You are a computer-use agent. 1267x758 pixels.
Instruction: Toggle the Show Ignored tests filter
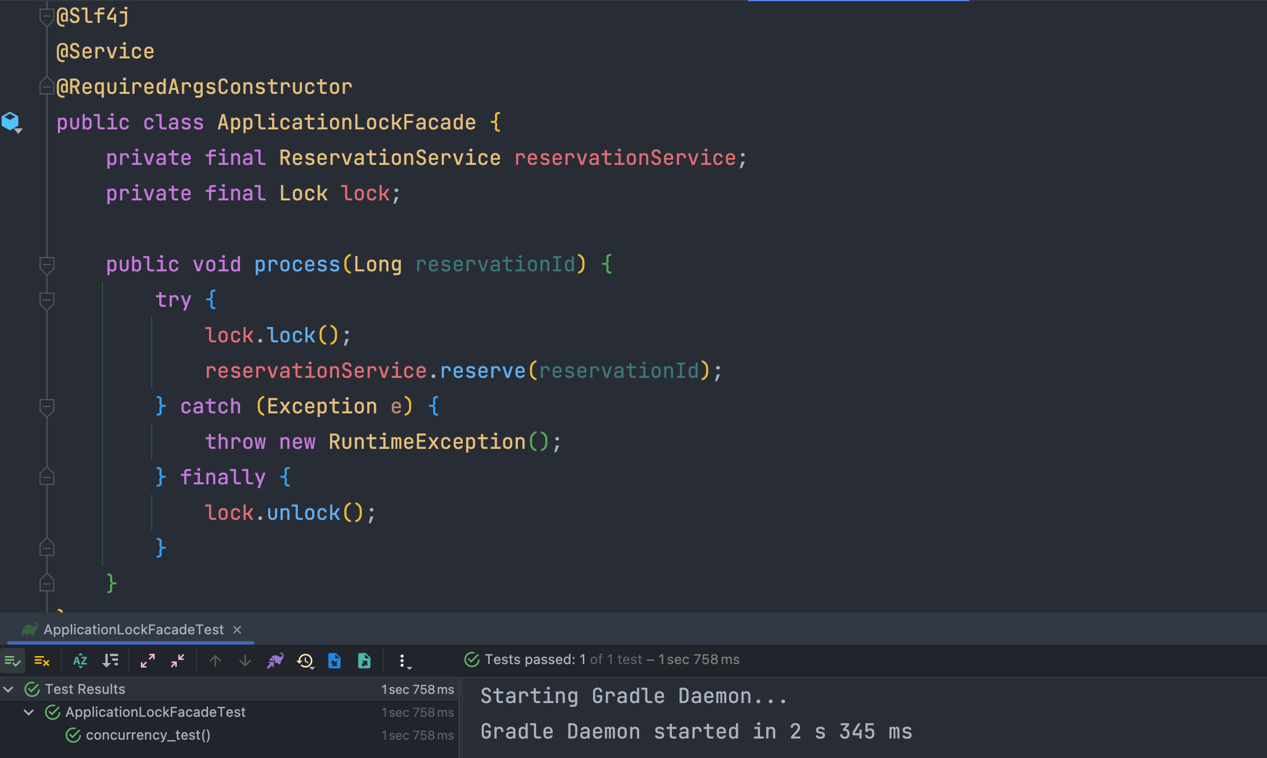click(42, 661)
